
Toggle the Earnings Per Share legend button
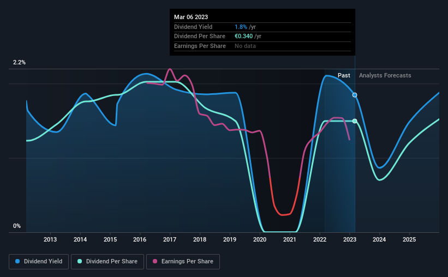click(x=183, y=262)
